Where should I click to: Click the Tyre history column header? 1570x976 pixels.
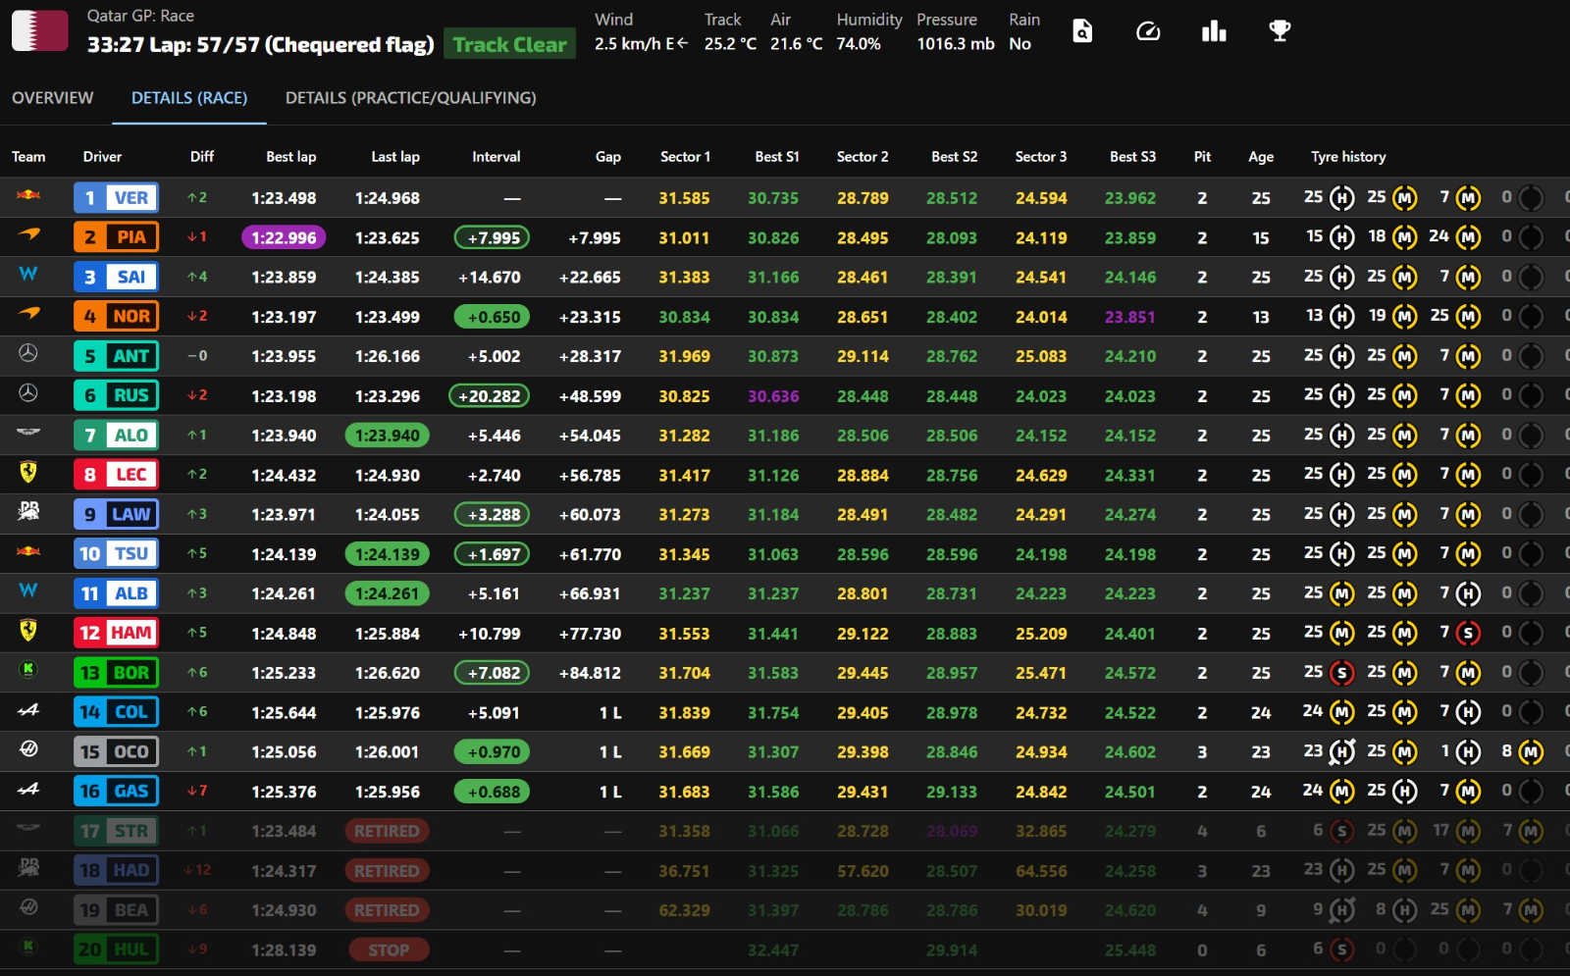point(1348,157)
